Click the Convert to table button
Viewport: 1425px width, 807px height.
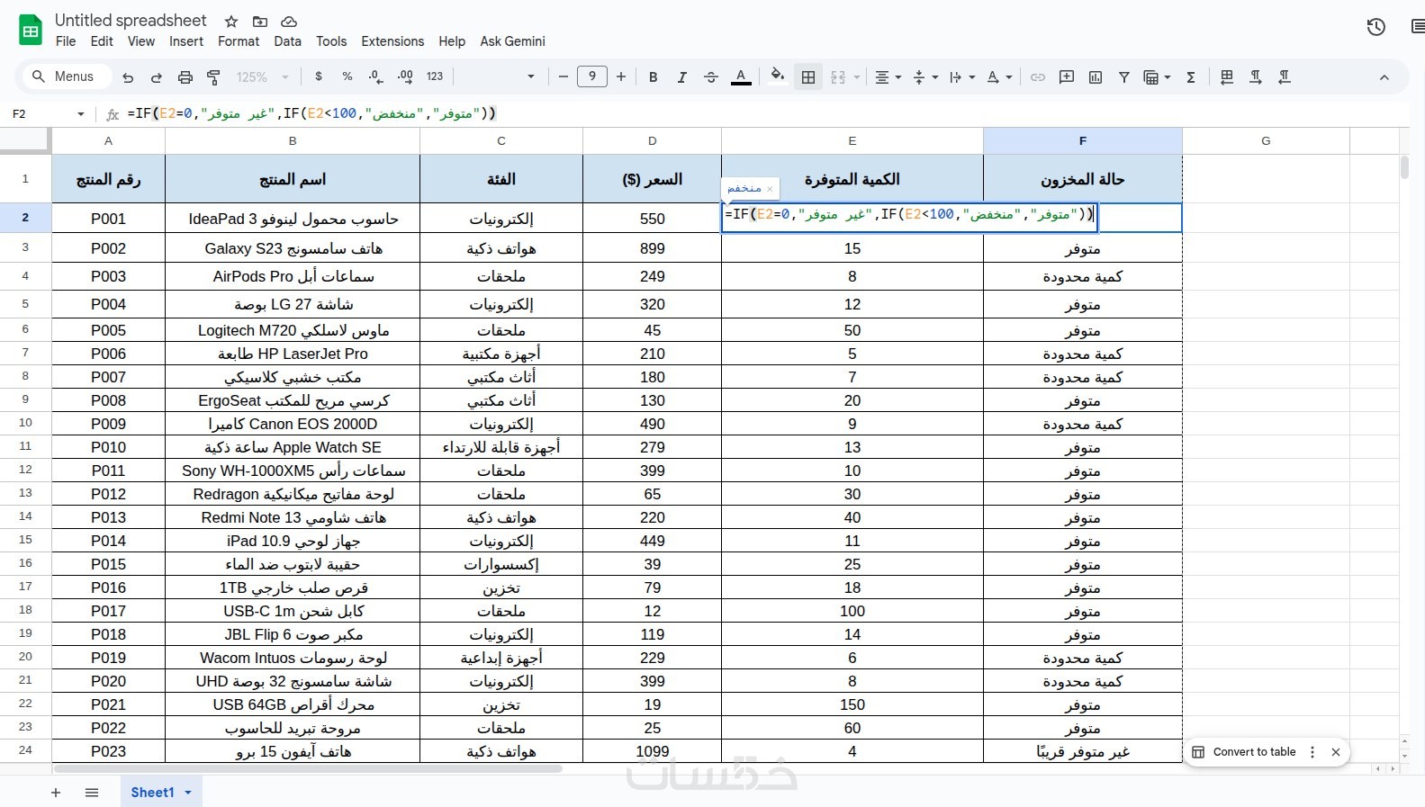1244,752
